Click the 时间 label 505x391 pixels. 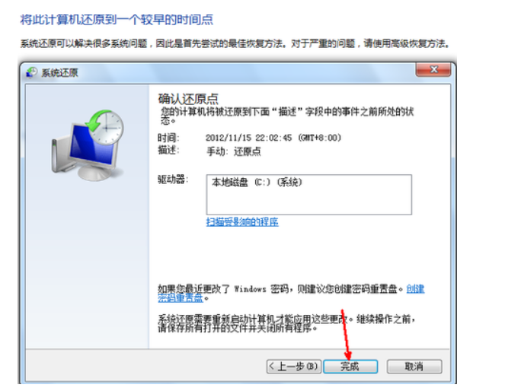[168, 138]
